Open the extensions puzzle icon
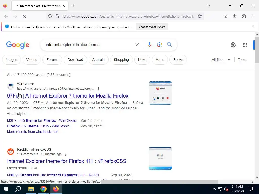 click(x=244, y=16)
